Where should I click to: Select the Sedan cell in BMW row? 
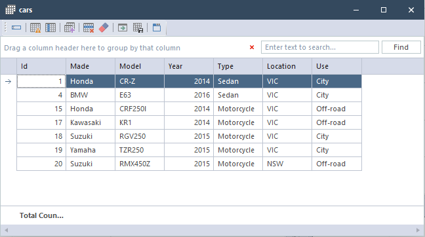238,95
